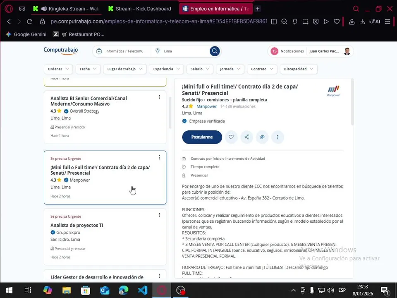Open the browser AI assistant icon
This screenshot has width=397, height=298.
click(x=375, y=22)
